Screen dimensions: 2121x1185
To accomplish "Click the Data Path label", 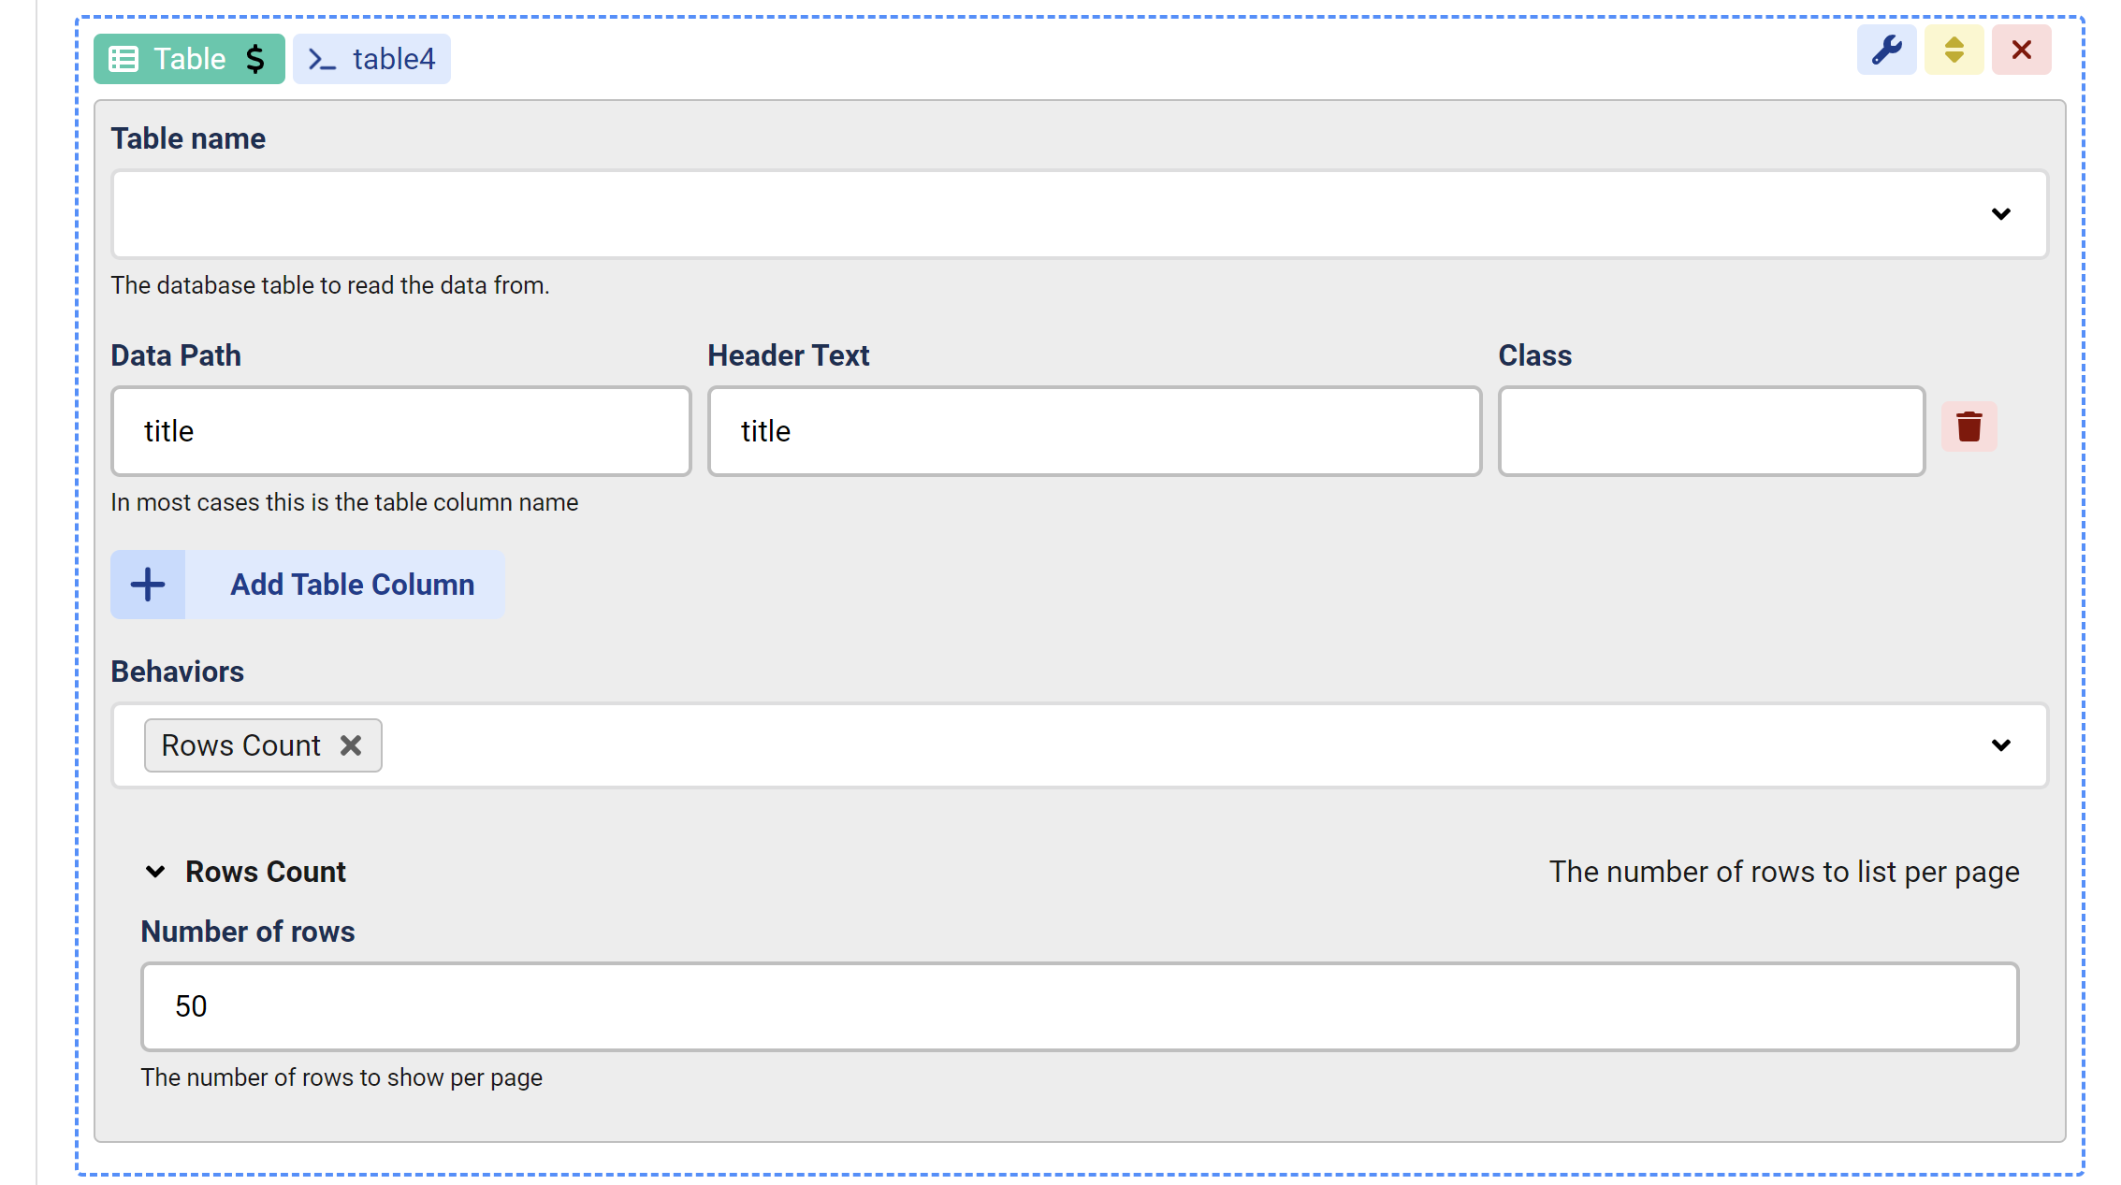I will point(176,355).
